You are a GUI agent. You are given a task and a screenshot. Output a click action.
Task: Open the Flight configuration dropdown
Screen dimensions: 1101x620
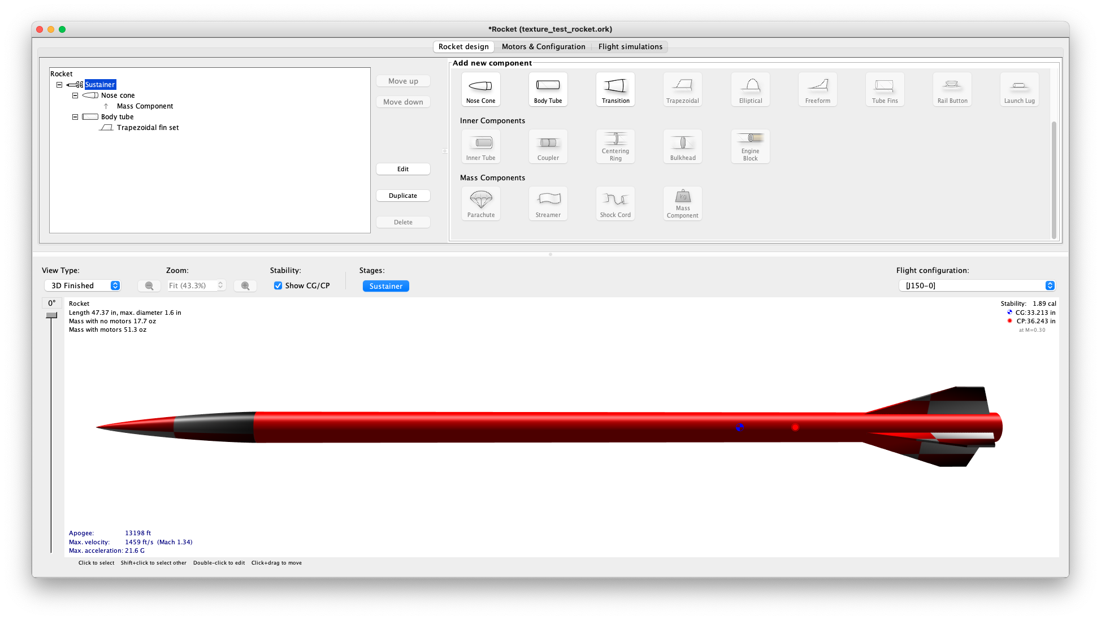click(977, 285)
